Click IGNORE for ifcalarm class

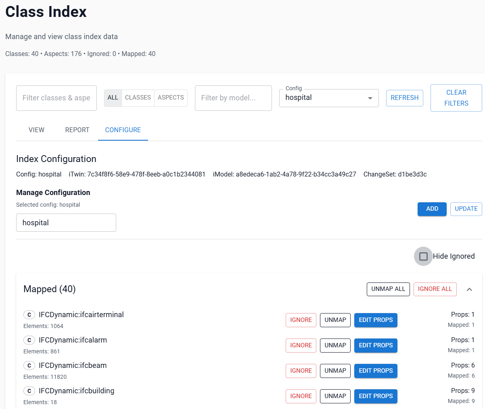point(301,345)
